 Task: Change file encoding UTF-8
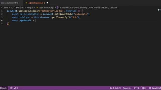tap(137, 88)
